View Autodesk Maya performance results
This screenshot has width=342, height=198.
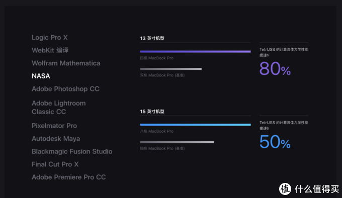click(x=56, y=139)
